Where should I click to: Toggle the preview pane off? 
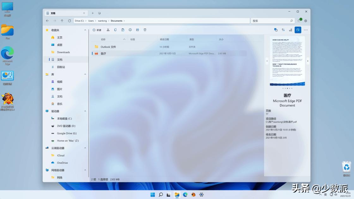point(298,30)
